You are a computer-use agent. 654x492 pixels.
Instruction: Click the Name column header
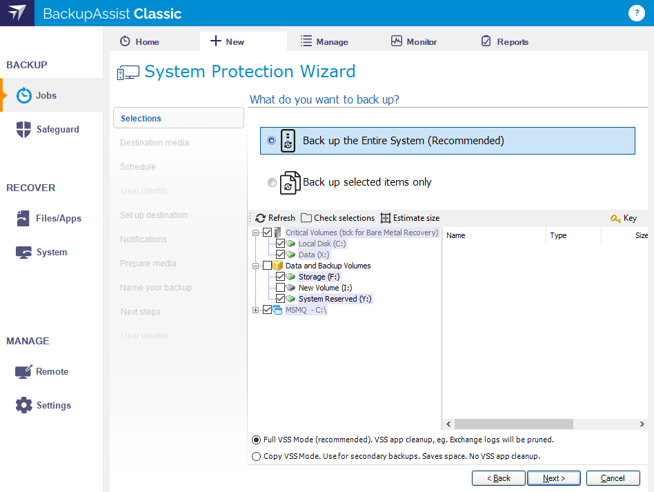[x=494, y=235]
